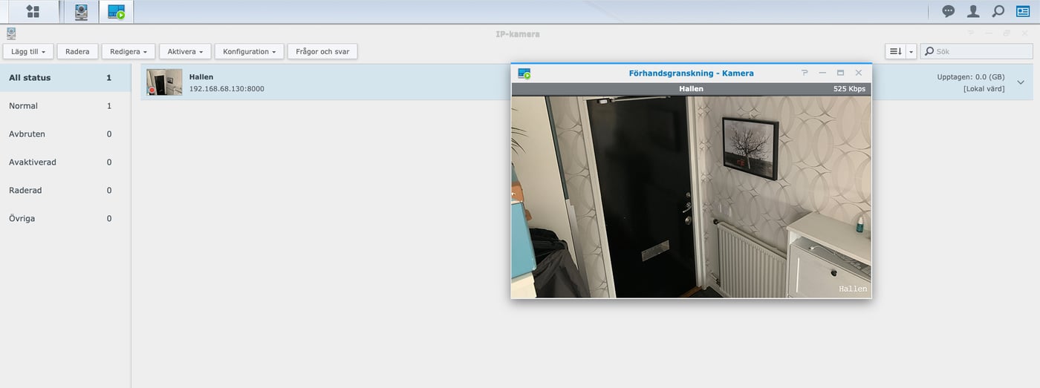Select the Avbruten status filter
The width and height of the screenshot is (1040, 388).
(x=65, y=134)
